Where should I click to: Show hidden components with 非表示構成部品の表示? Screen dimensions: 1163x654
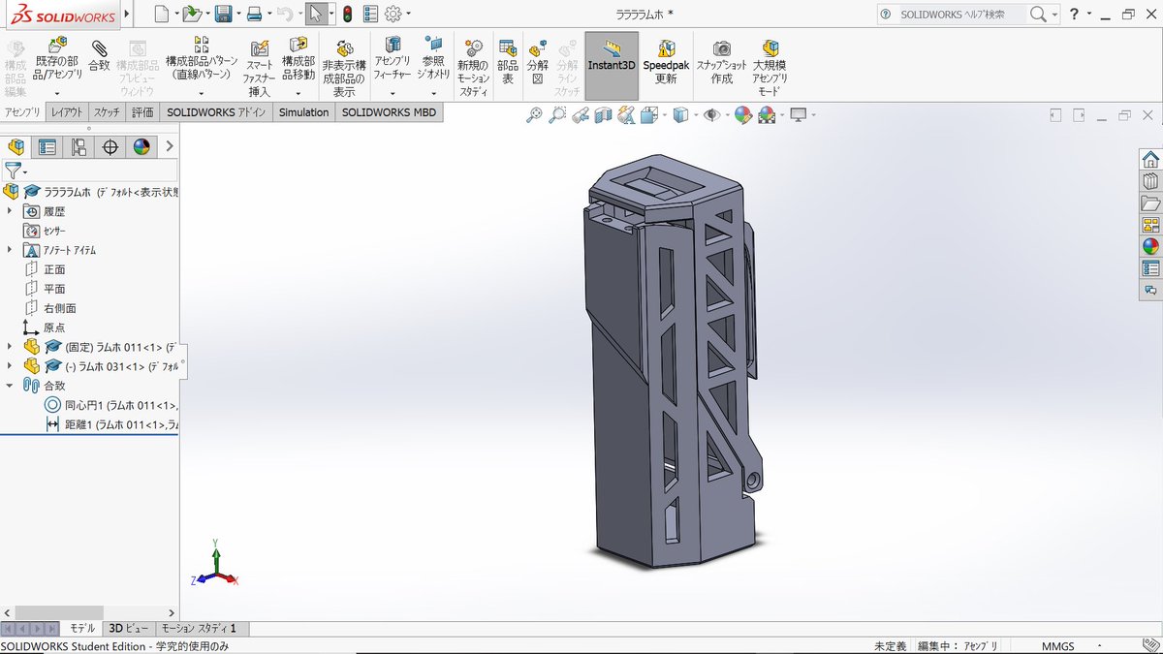pos(344,68)
